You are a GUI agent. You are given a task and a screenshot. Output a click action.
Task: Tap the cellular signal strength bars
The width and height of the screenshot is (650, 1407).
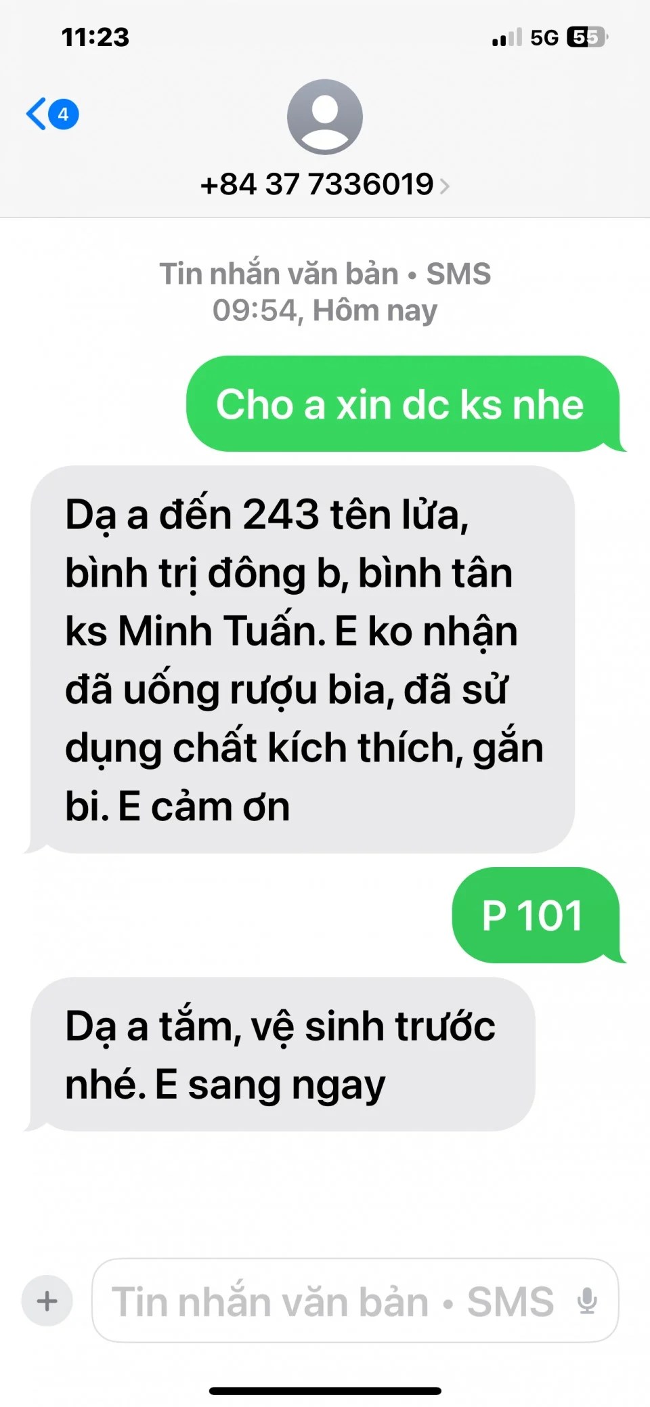tap(507, 37)
